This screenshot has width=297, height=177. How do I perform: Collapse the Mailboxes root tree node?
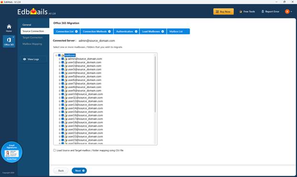click(x=56, y=55)
